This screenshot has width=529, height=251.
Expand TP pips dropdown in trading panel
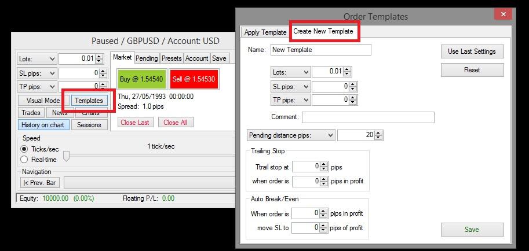(x=37, y=87)
